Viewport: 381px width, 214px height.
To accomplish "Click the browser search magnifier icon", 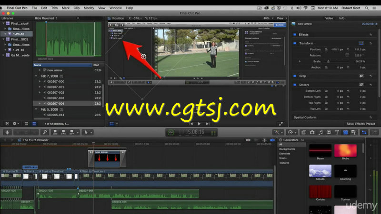I will pyautogui.click(x=78, y=18).
